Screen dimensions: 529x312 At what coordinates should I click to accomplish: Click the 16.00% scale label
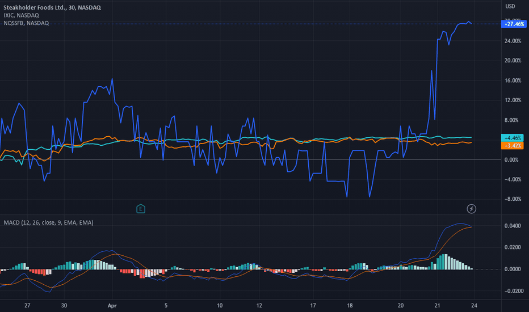click(513, 81)
